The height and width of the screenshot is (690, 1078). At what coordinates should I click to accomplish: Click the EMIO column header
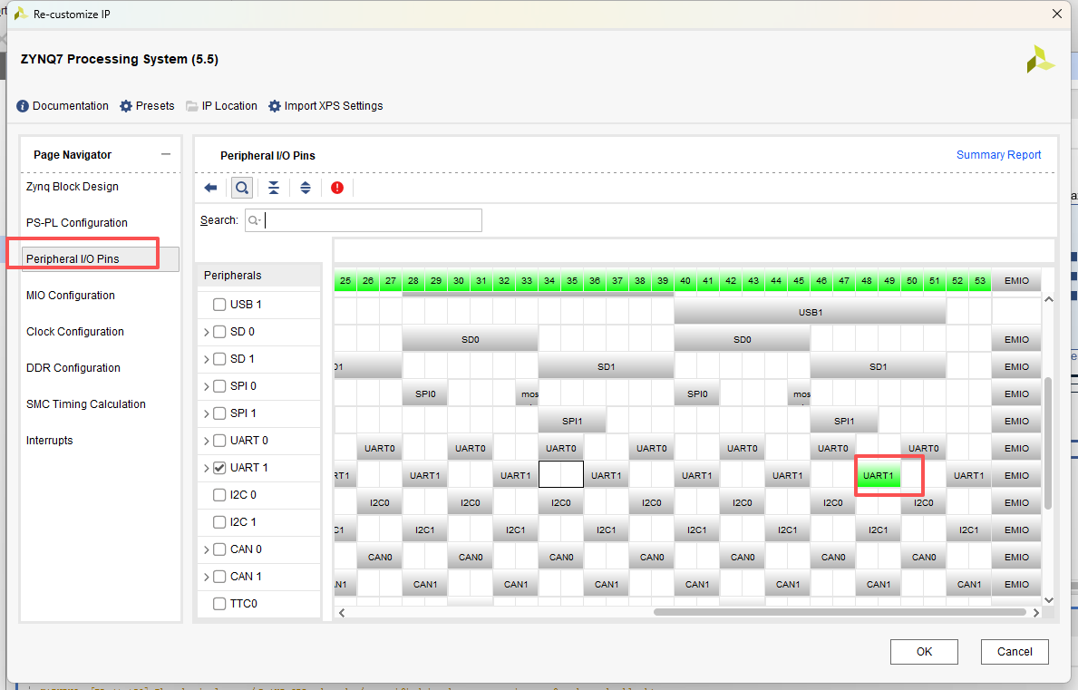[x=1016, y=280]
